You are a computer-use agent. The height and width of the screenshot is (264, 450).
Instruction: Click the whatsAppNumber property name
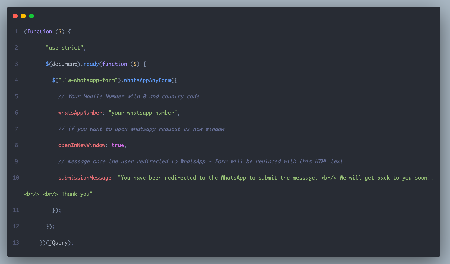coord(80,113)
